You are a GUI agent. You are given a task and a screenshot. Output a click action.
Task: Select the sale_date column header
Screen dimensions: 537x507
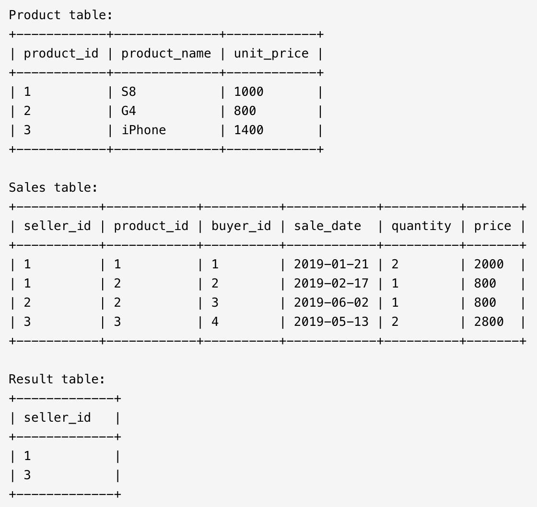point(327,226)
